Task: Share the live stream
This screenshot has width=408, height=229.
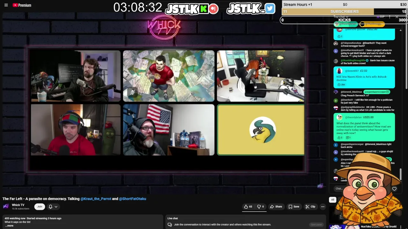Action: point(276,206)
